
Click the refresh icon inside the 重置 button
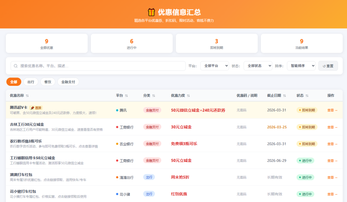click(324, 66)
